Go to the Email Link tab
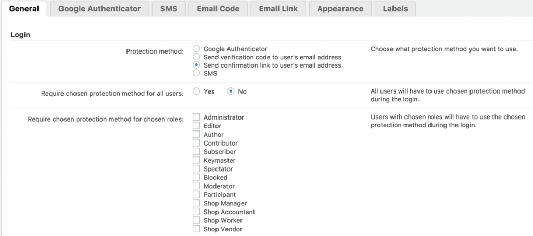533x236 pixels. click(x=277, y=8)
